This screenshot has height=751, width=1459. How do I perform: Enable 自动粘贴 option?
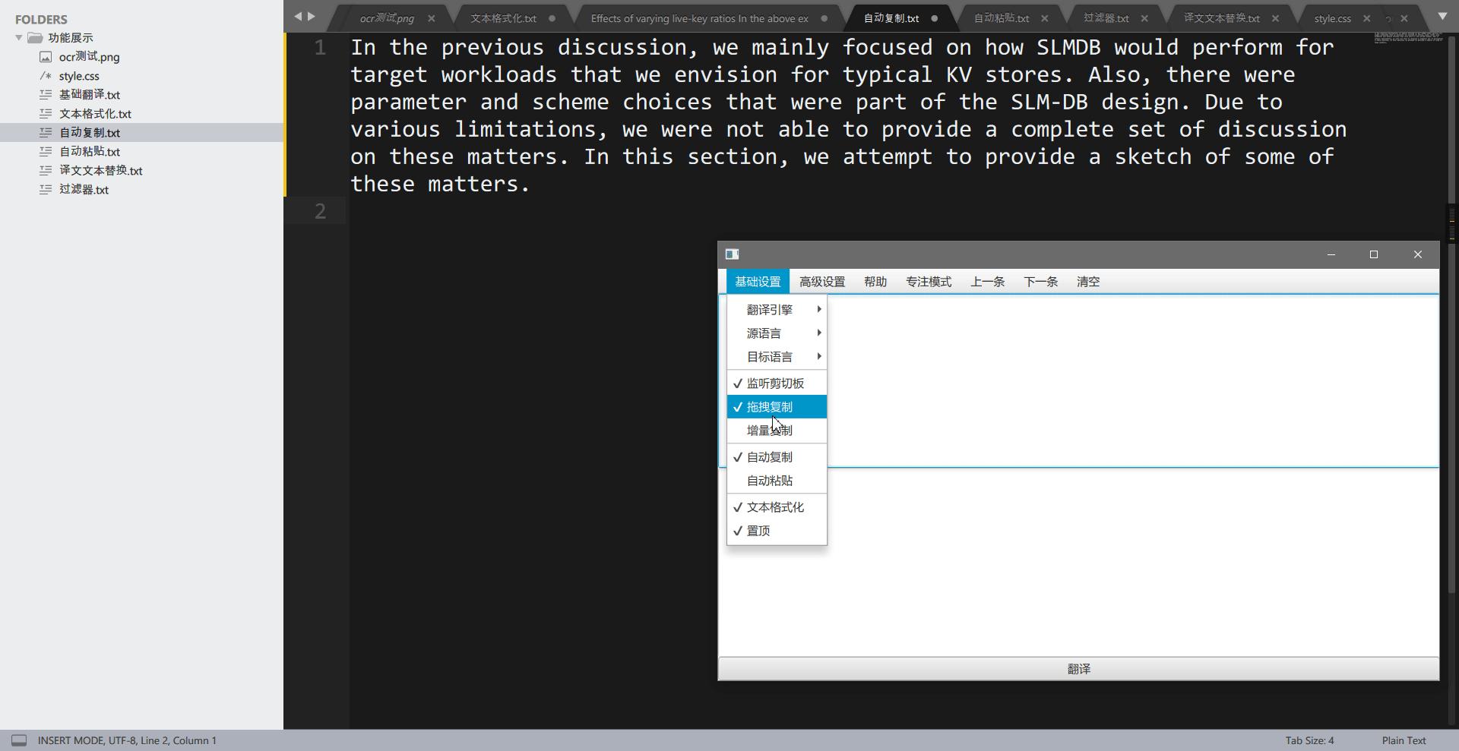777,481
